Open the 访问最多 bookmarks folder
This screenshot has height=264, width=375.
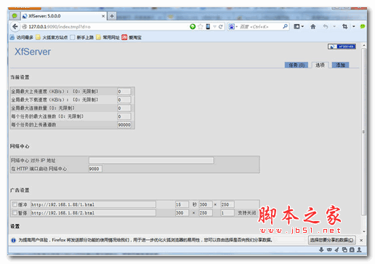(x=22, y=37)
